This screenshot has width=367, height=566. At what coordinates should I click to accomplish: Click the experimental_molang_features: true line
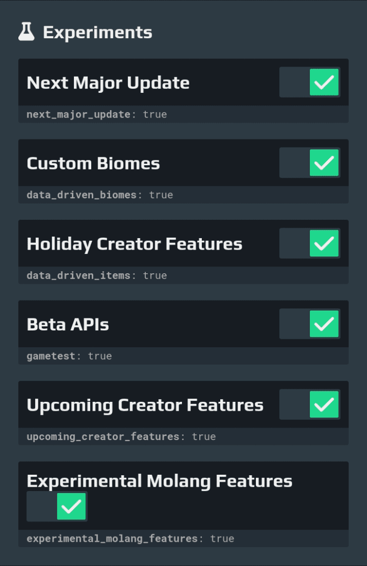[x=131, y=539]
